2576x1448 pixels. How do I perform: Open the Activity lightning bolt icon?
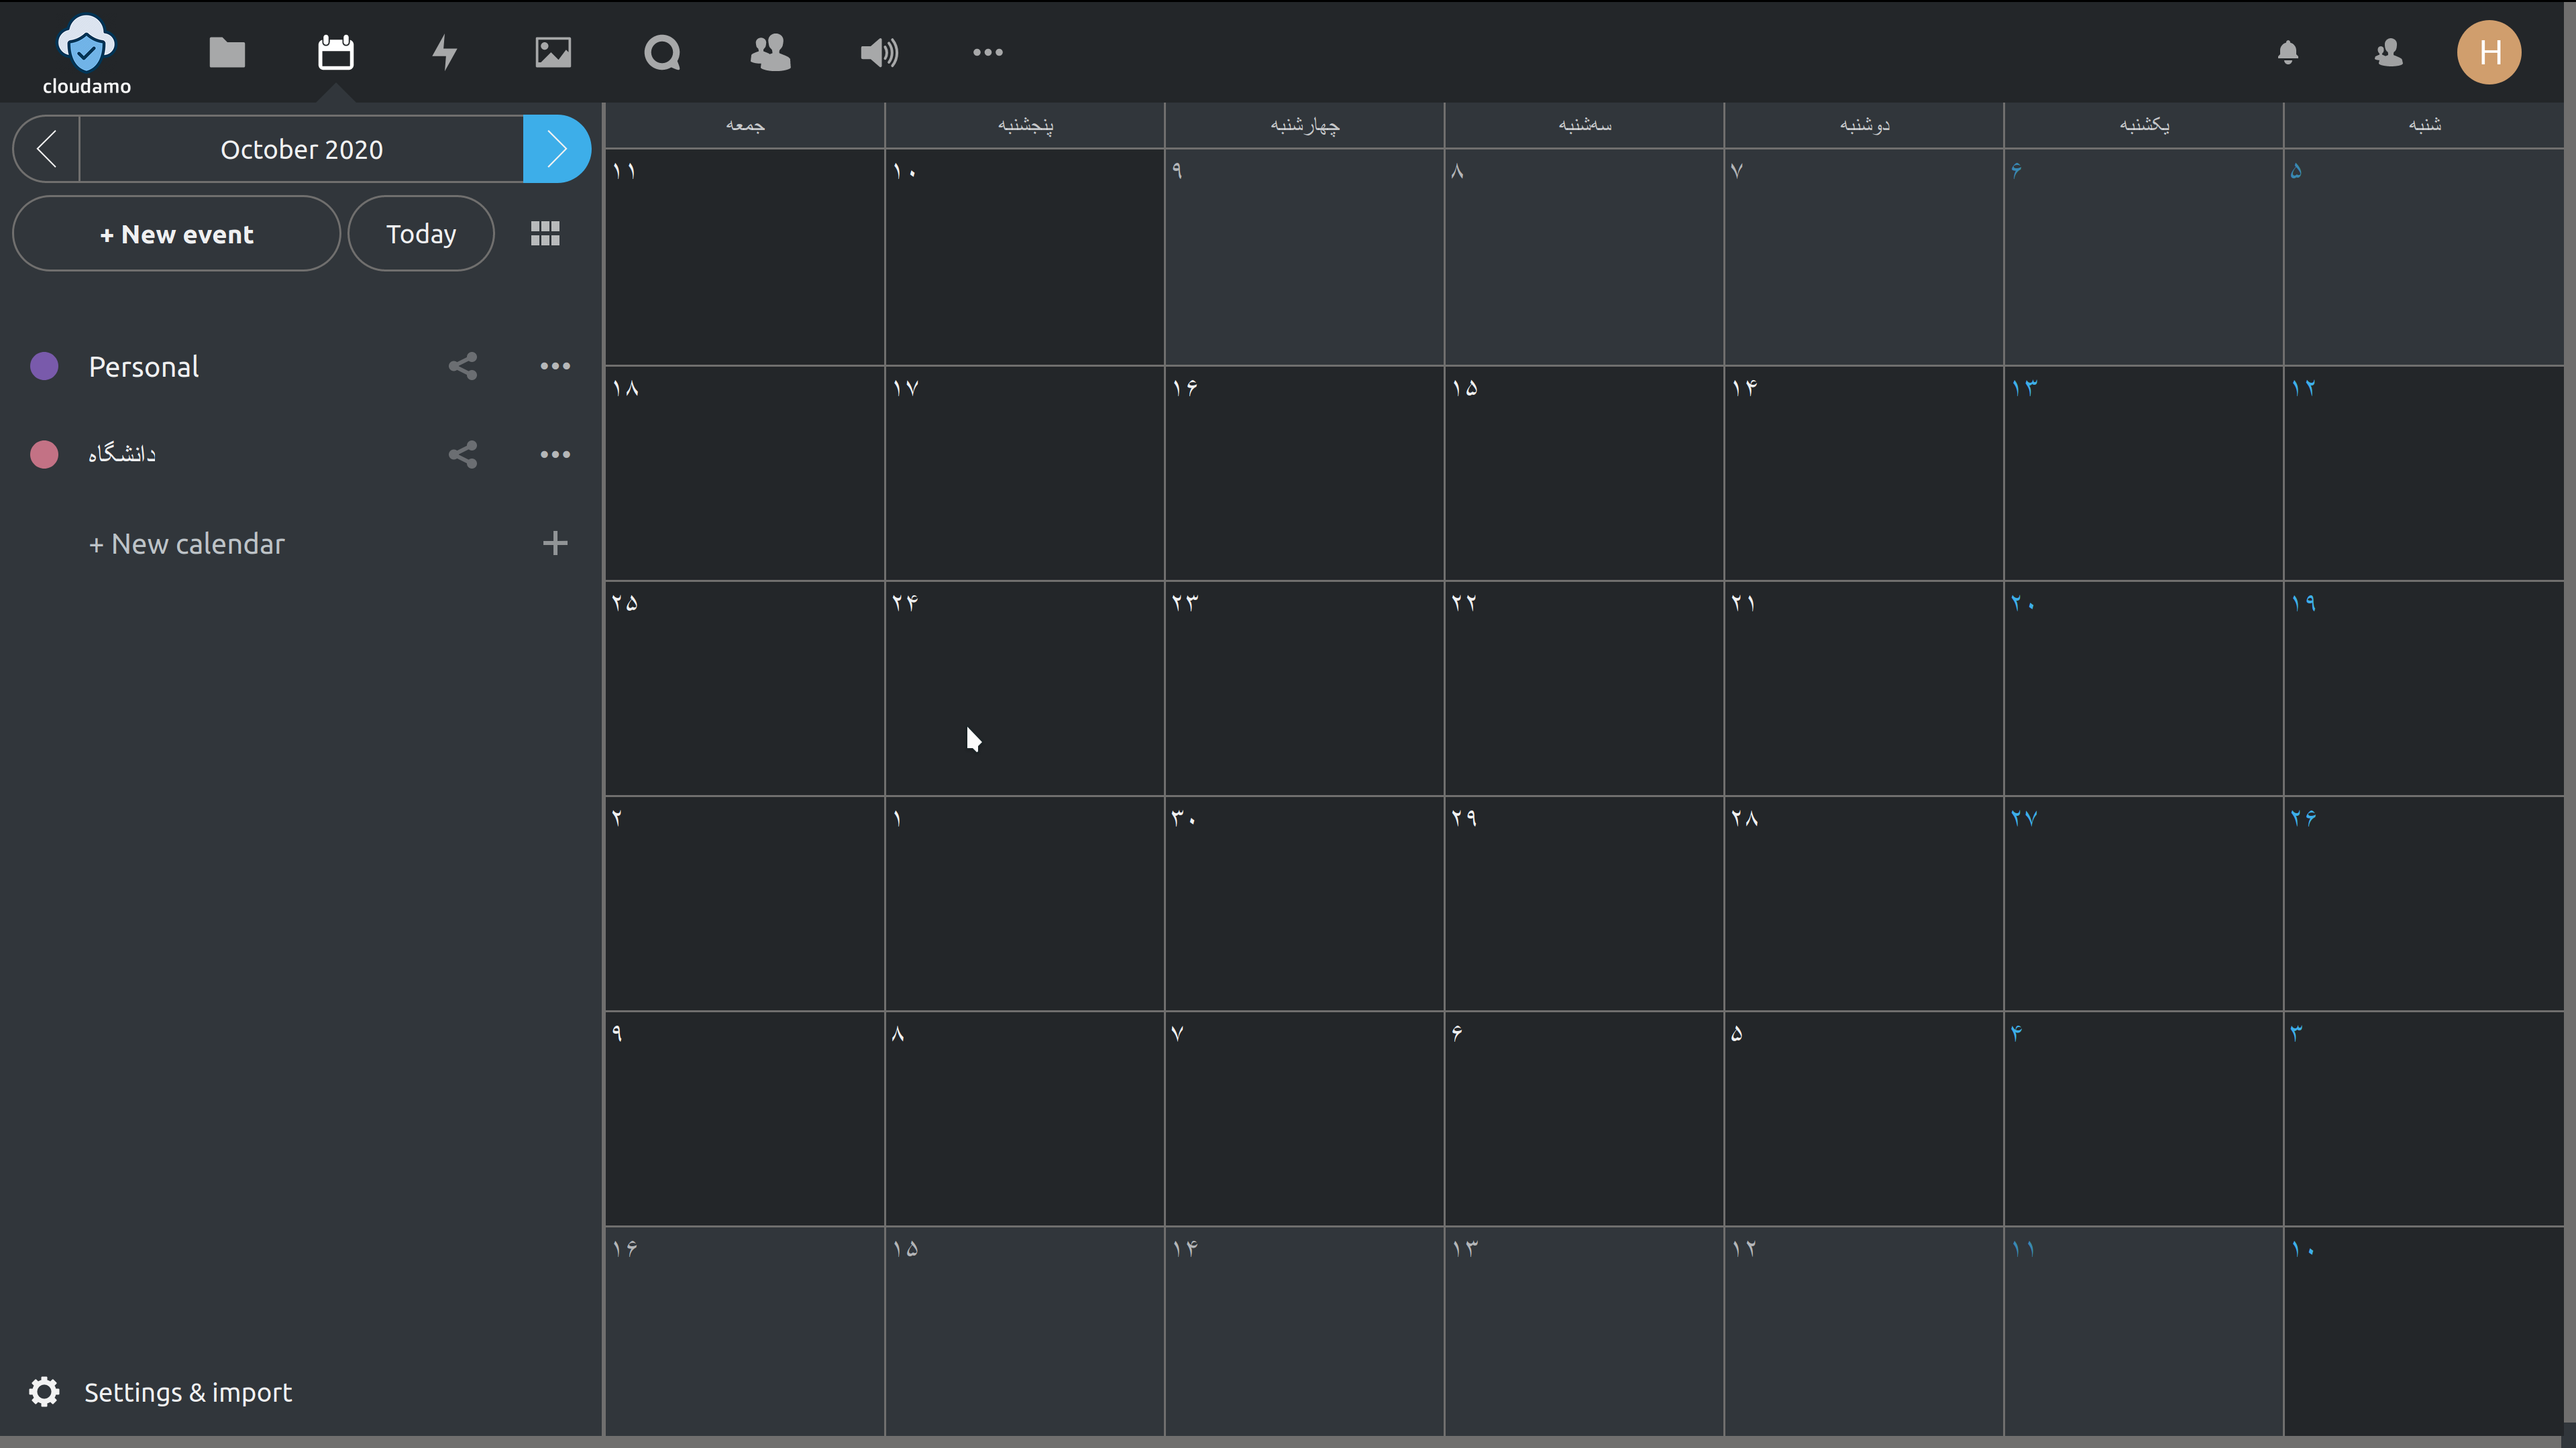tap(444, 52)
